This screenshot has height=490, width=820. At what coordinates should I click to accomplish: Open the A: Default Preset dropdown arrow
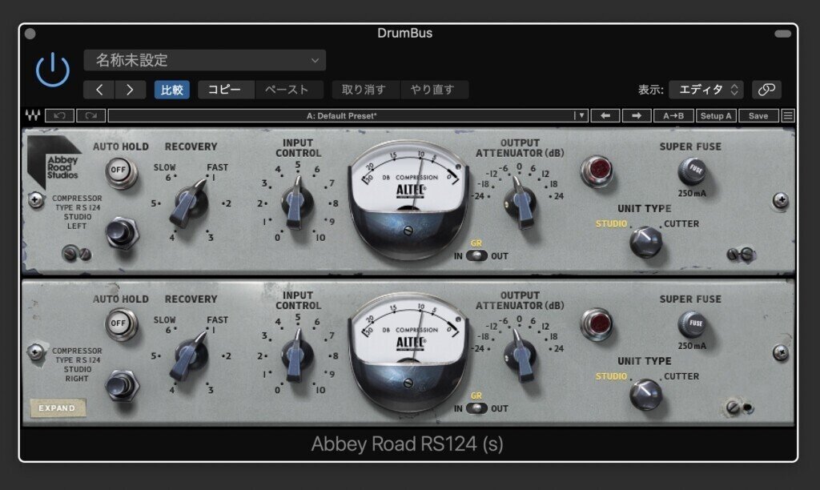pos(581,115)
